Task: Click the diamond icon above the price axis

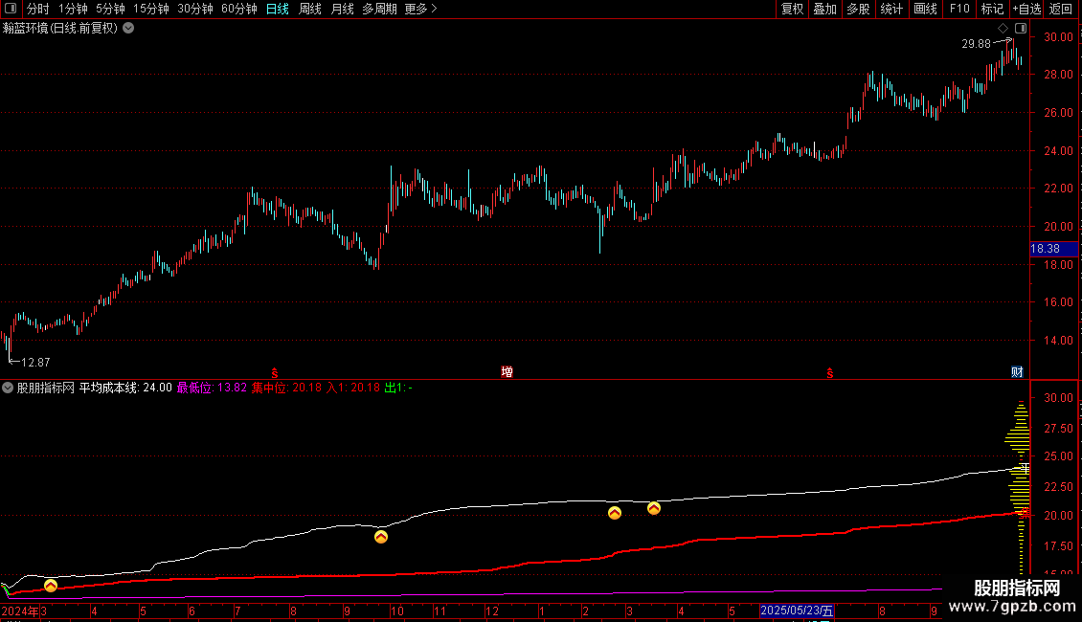Action: [x=1003, y=29]
